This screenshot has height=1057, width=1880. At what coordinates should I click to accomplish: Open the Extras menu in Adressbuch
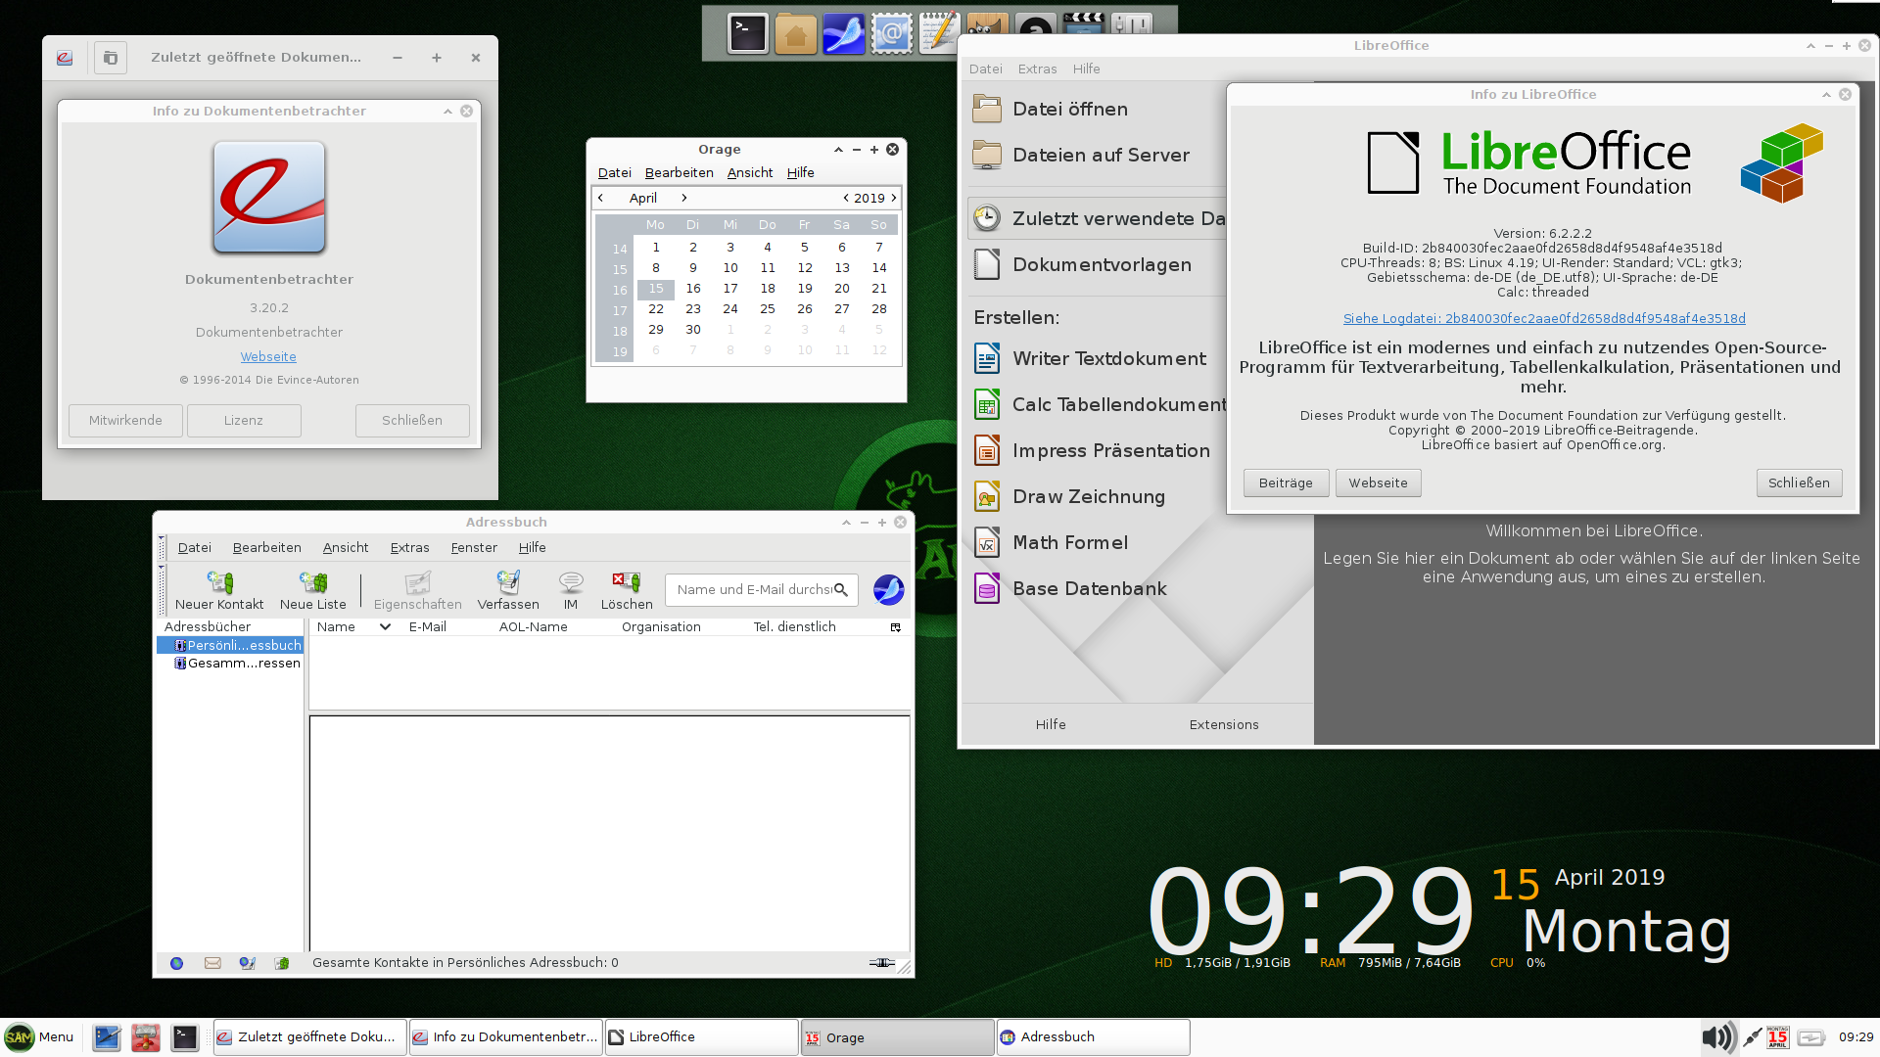409,548
